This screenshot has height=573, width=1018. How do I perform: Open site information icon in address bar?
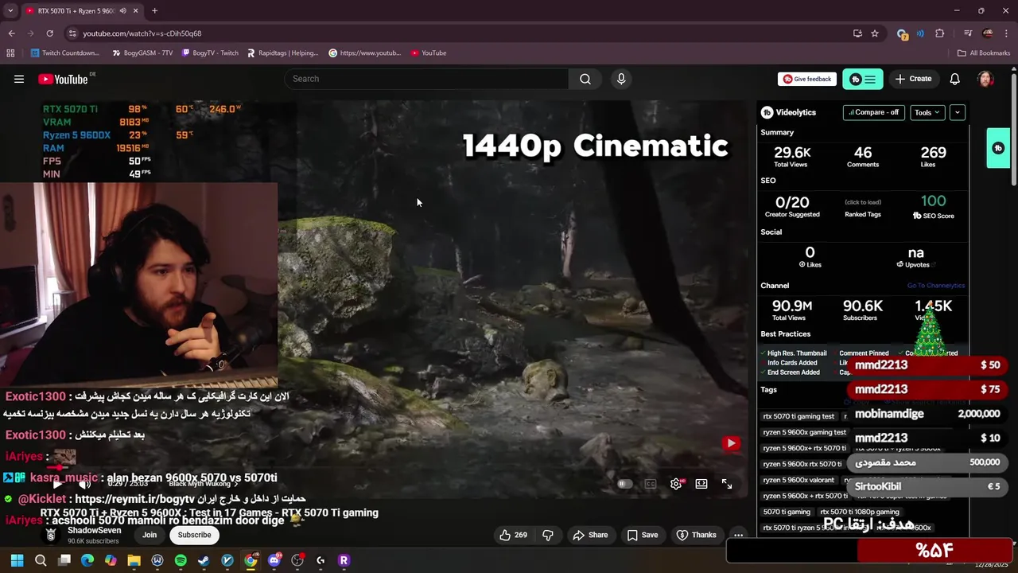click(x=72, y=33)
